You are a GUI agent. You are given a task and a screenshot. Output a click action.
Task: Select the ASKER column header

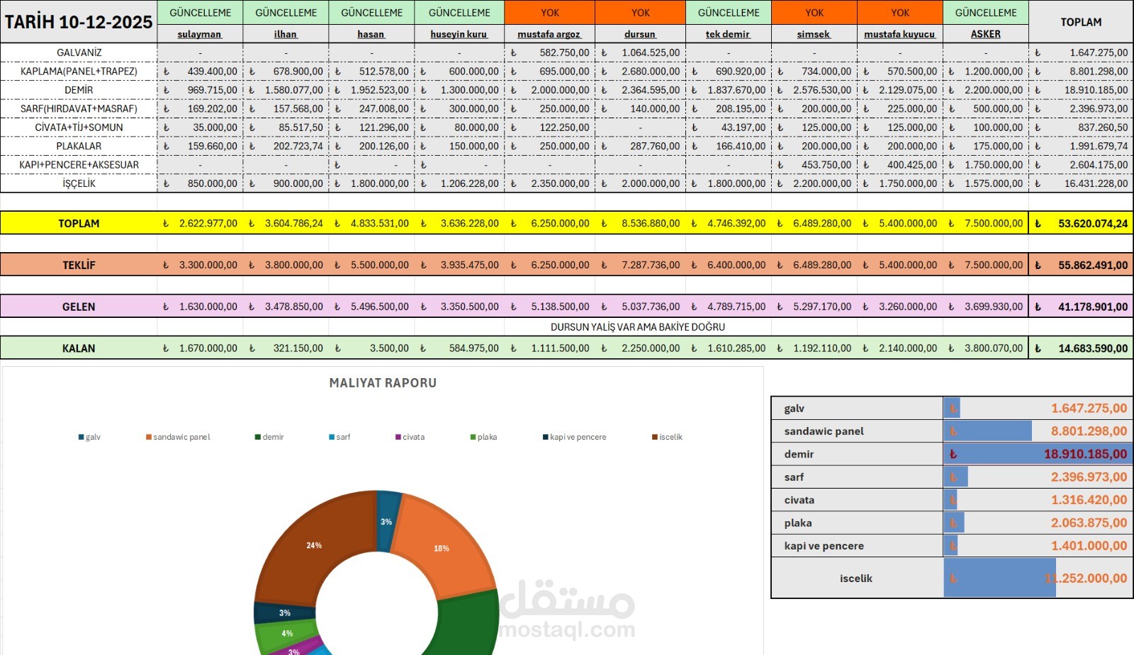[x=986, y=34]
